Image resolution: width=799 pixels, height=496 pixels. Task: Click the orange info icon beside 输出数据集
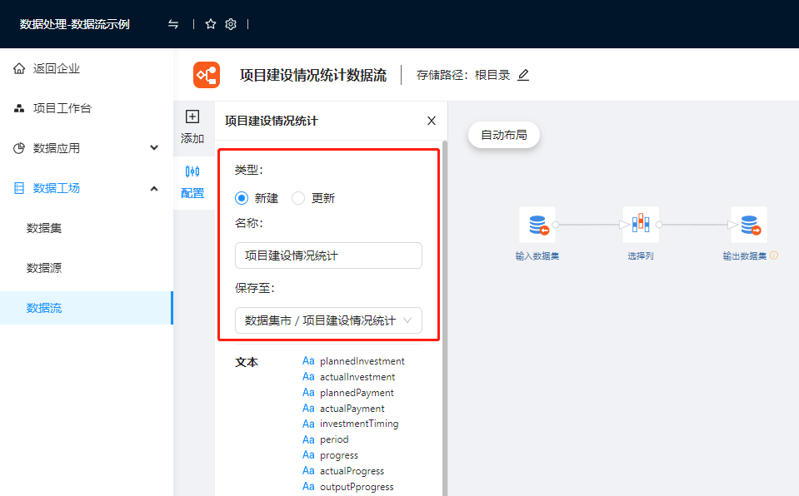[x=774, y=255]
